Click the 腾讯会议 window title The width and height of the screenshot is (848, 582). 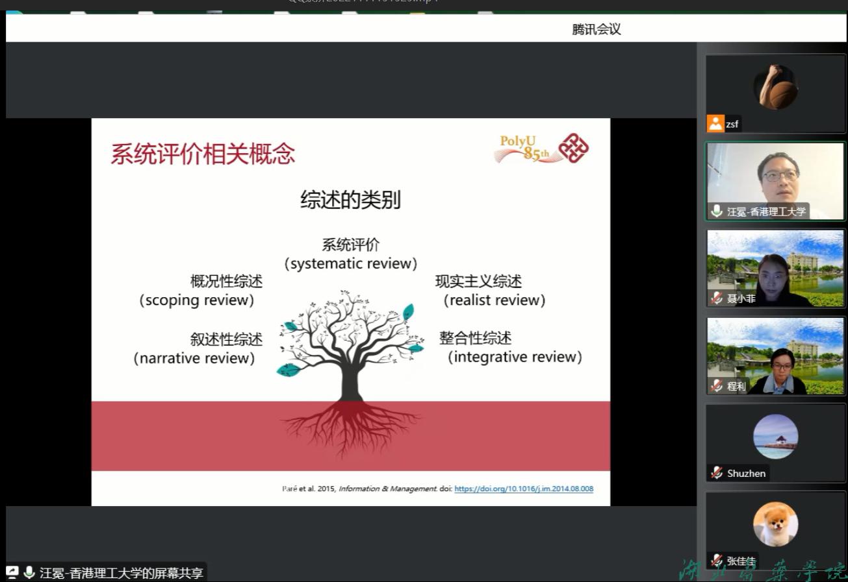pyautogui.click(x=597, y=29)
